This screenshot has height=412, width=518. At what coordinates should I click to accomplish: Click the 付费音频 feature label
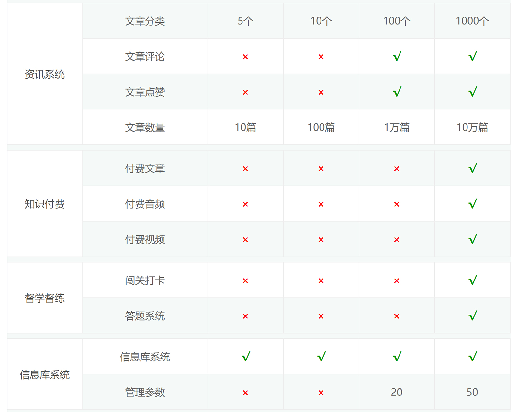pyautogui.click(x=145, y=204)
